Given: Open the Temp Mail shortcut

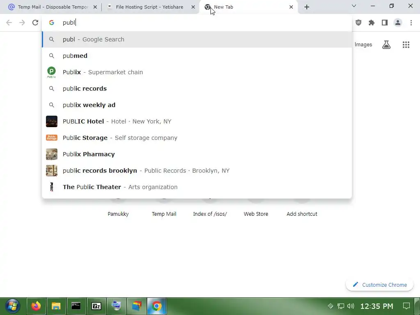Looking at the screenshot, I should [x=164, y=214].
